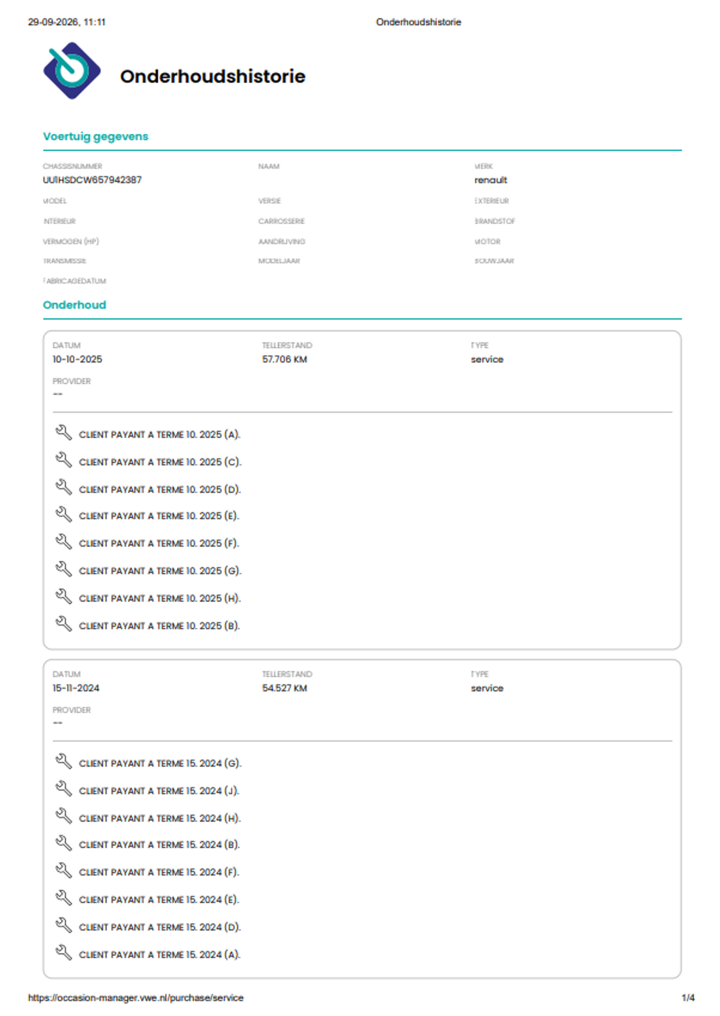Click wrench icon beside TERME 10. 2025 (C)
This screenshot has width=720, height=1016.
click(64, 460)
